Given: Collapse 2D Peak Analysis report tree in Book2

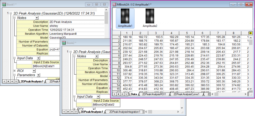Looking at the screenshot, I should point(70,52).
